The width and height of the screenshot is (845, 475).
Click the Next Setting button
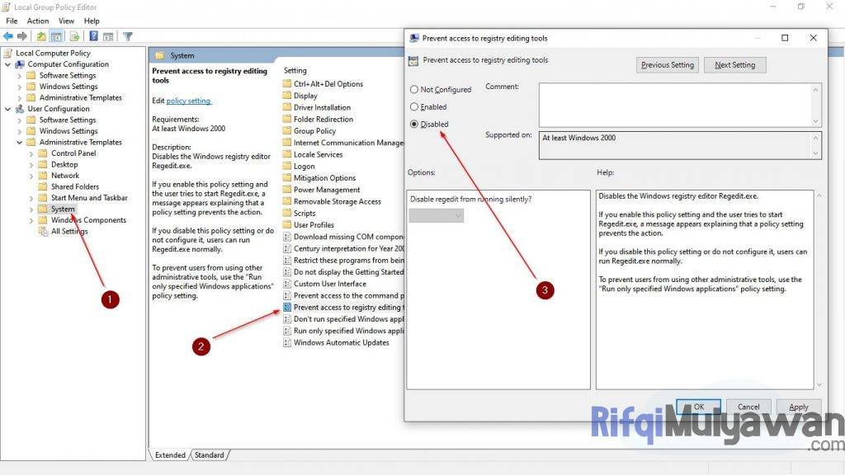734,64
